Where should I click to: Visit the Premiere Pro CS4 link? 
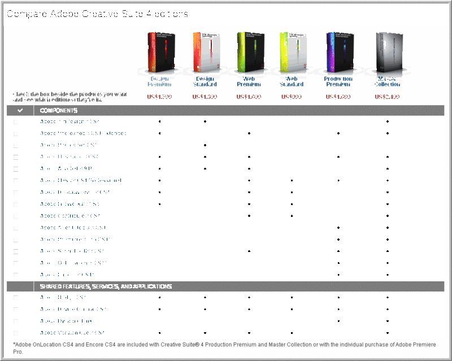click(75, 240)
